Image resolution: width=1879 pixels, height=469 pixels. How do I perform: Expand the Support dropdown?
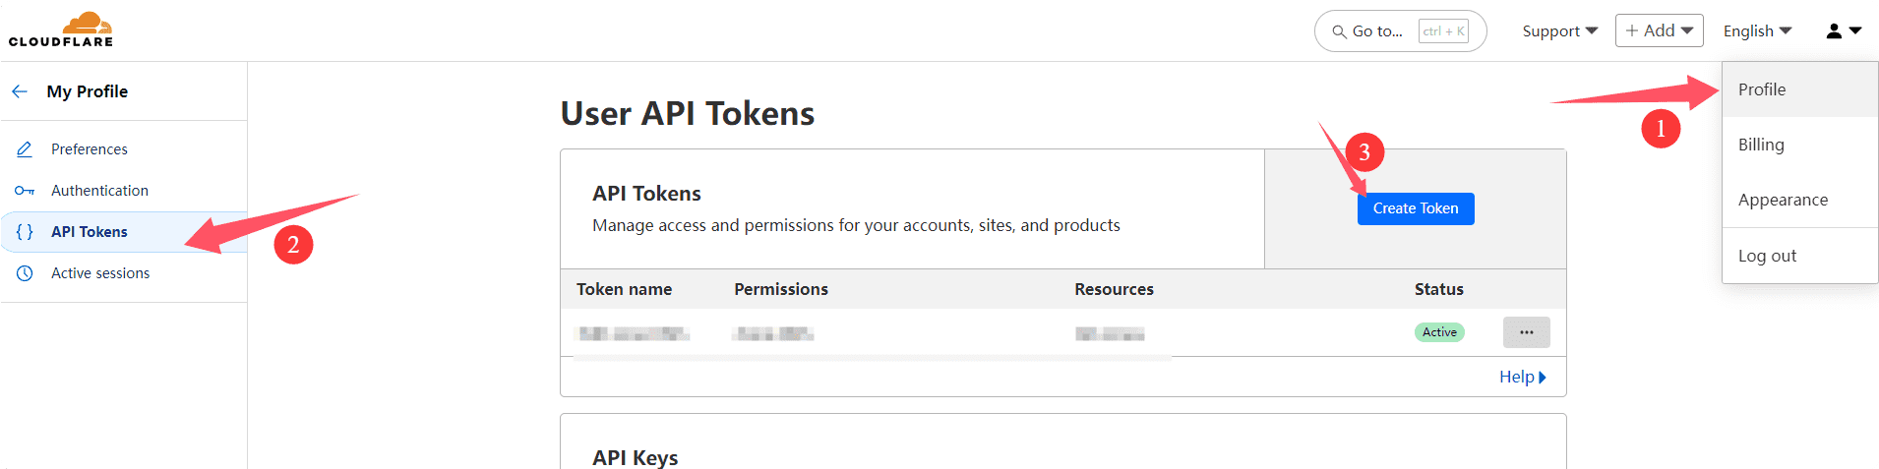pos(1559,31)
